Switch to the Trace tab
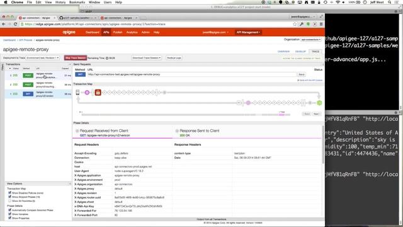403x227 pixels. (315, 52)
